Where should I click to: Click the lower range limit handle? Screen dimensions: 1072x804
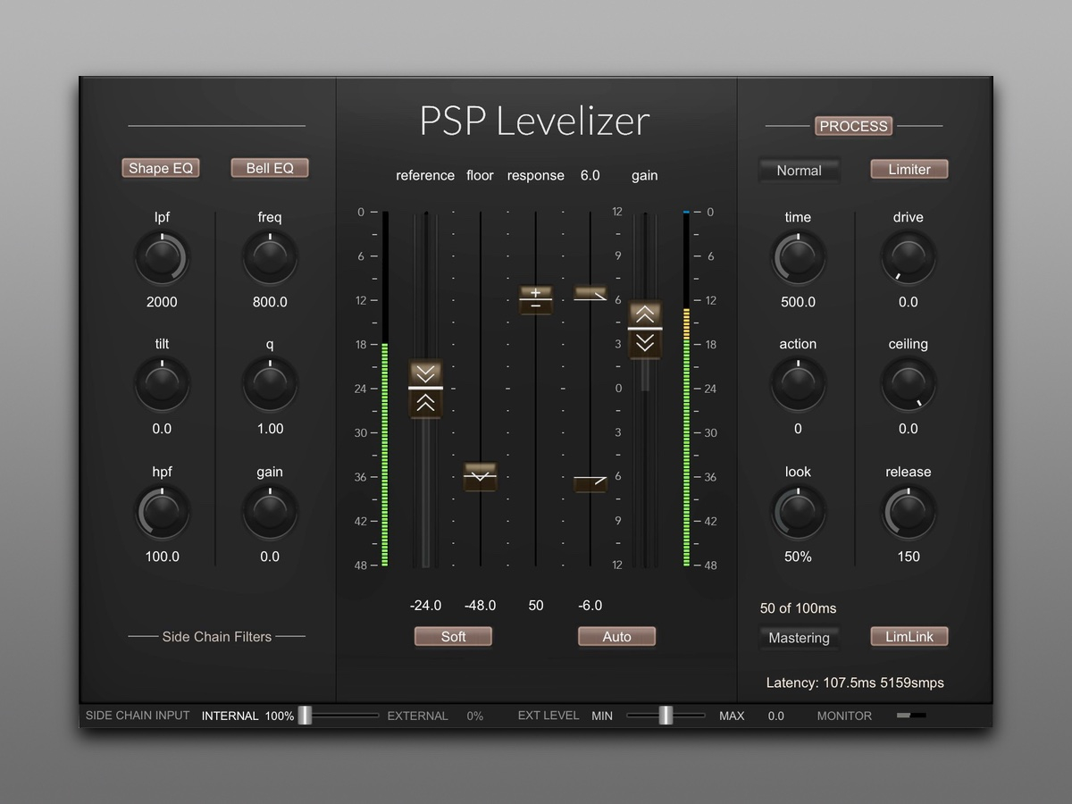pyautogui.click(x=590, y=483)
